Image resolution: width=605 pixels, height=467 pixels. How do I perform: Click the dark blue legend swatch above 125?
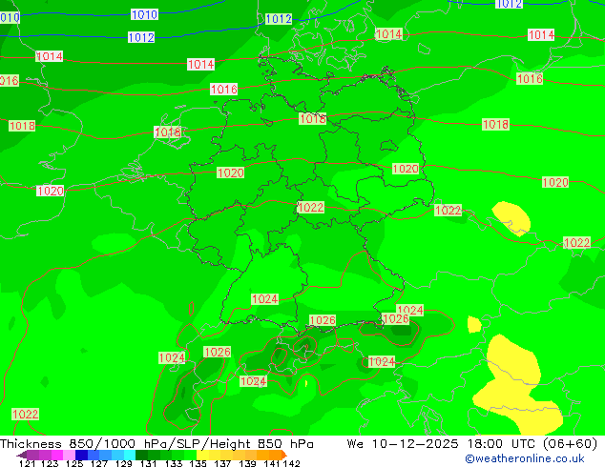81,455
